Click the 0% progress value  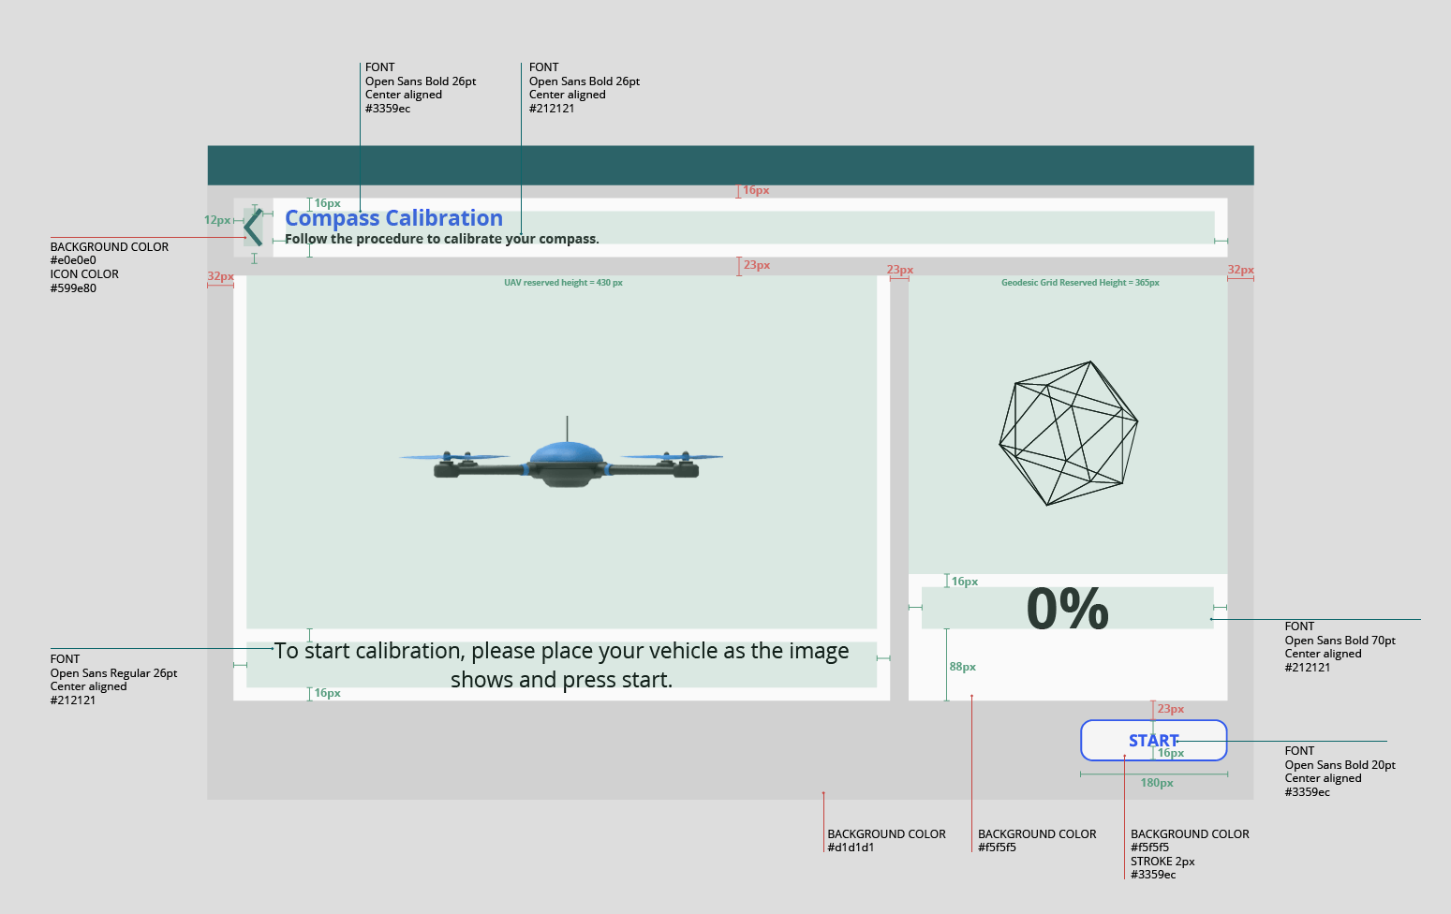[x=1068, y=609]
